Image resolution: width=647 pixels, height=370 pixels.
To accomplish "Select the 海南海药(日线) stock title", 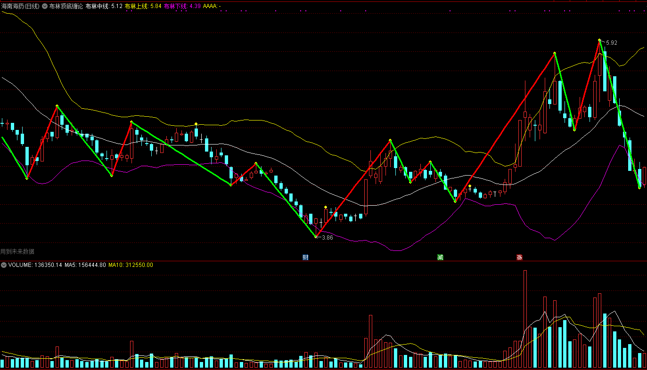I will [20, 7].
